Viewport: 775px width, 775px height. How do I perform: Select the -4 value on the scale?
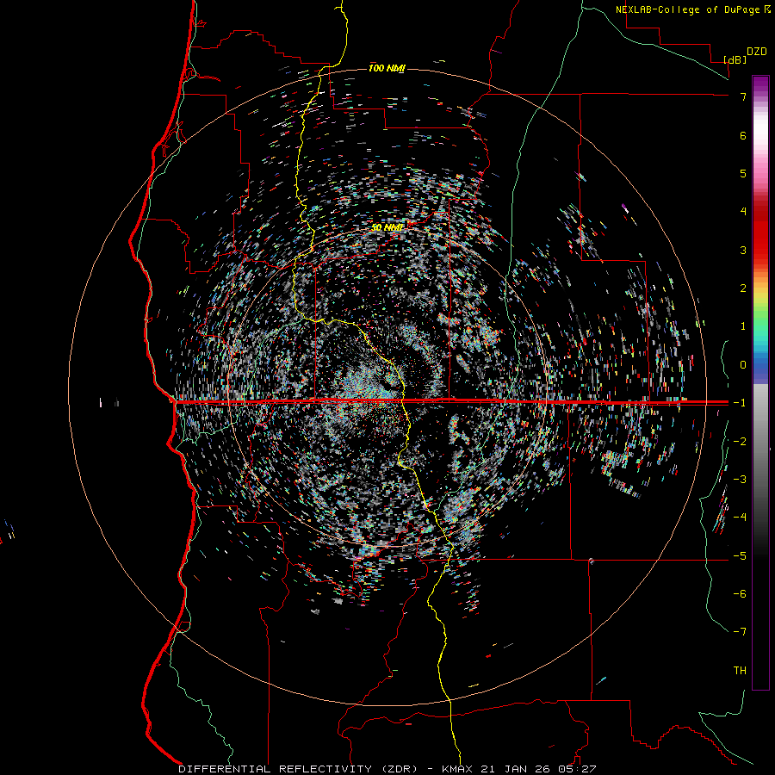740,518
